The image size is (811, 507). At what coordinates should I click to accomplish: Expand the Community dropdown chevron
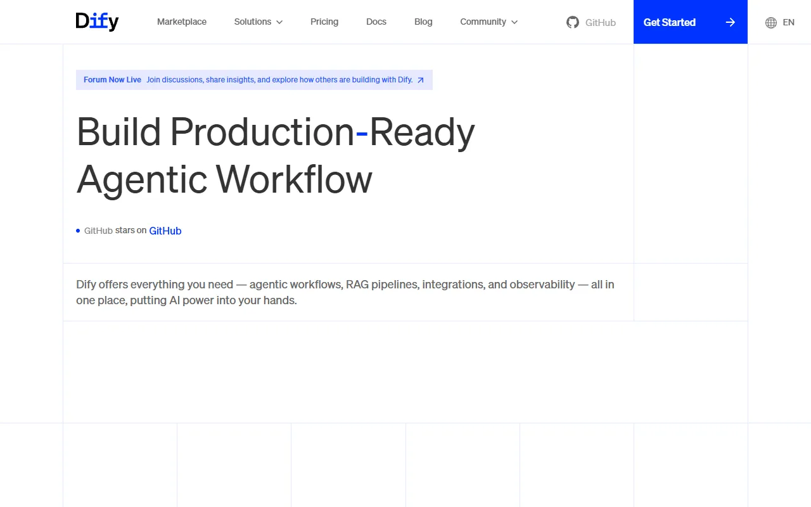(x=514, y=22)
